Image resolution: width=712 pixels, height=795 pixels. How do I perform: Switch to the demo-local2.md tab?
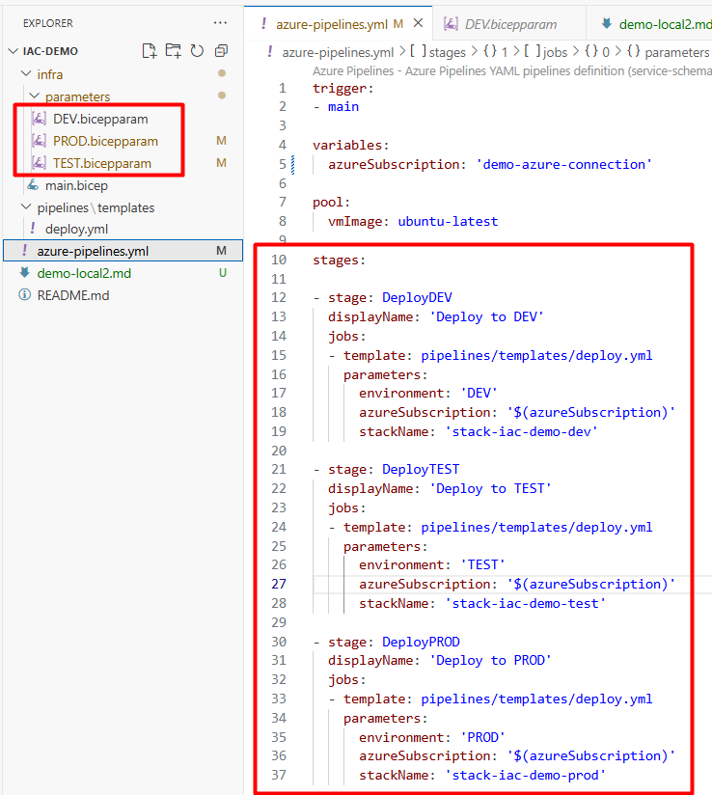pyautogui.click(x=658, y=23)
